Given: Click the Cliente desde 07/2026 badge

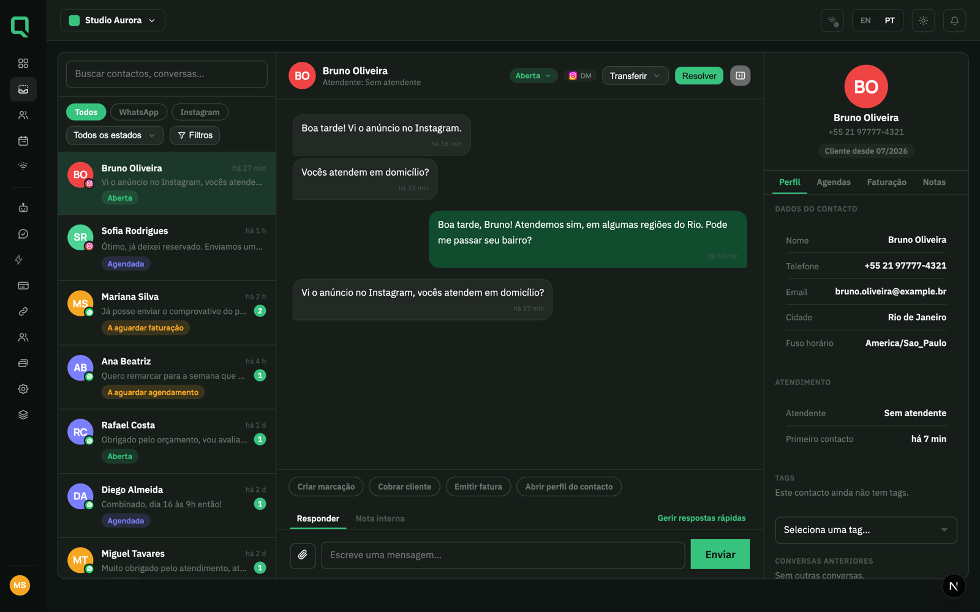Looking at the screenshot, I should point(866,151).
